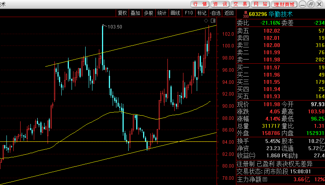This screenshot has width=325, height=185.
Task: Click the 现价 value 101.98
Action: coord(271,104)
